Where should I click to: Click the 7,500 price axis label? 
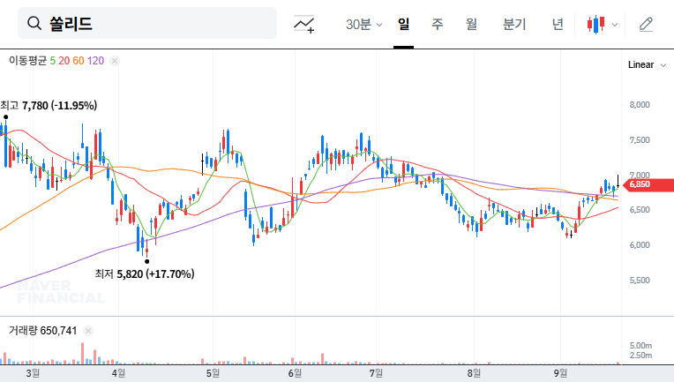point(640,140)
